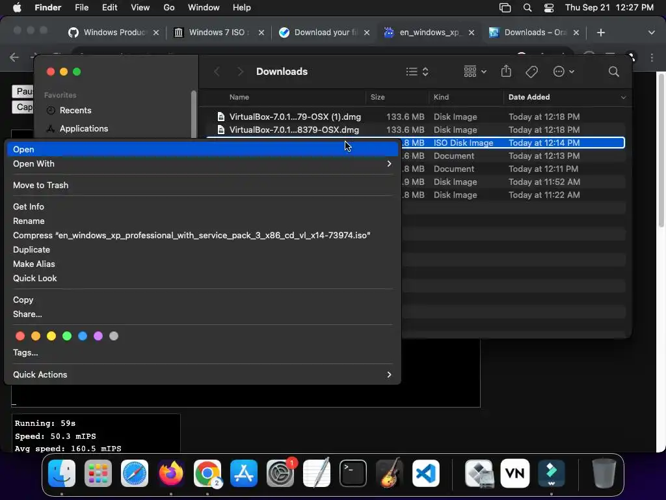Apply the green tag color

67,337
